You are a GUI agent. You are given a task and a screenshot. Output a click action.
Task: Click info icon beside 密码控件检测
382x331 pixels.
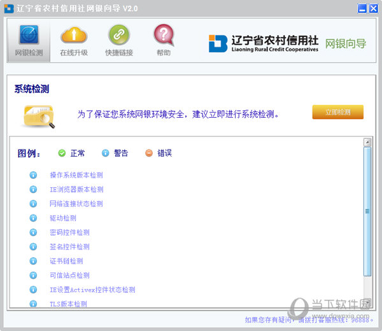pyautogui.click(x=33, y=232)
